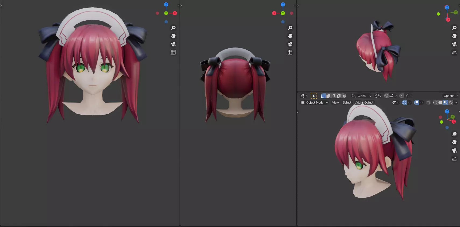Click zoom icon in front-view viewport

(x=173, y=28)
